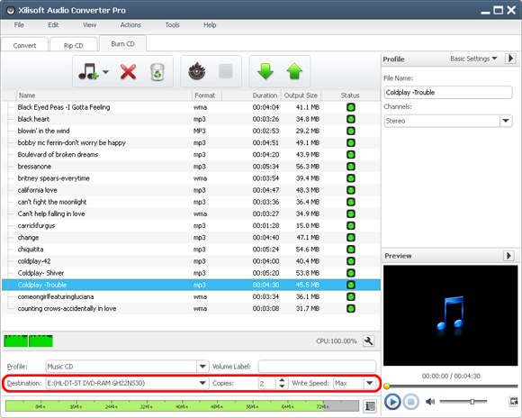The width and height of the screenshot is (522, 418).
Task: Mute the preview volume speaker icon
Action: click(x=430, y=402)
